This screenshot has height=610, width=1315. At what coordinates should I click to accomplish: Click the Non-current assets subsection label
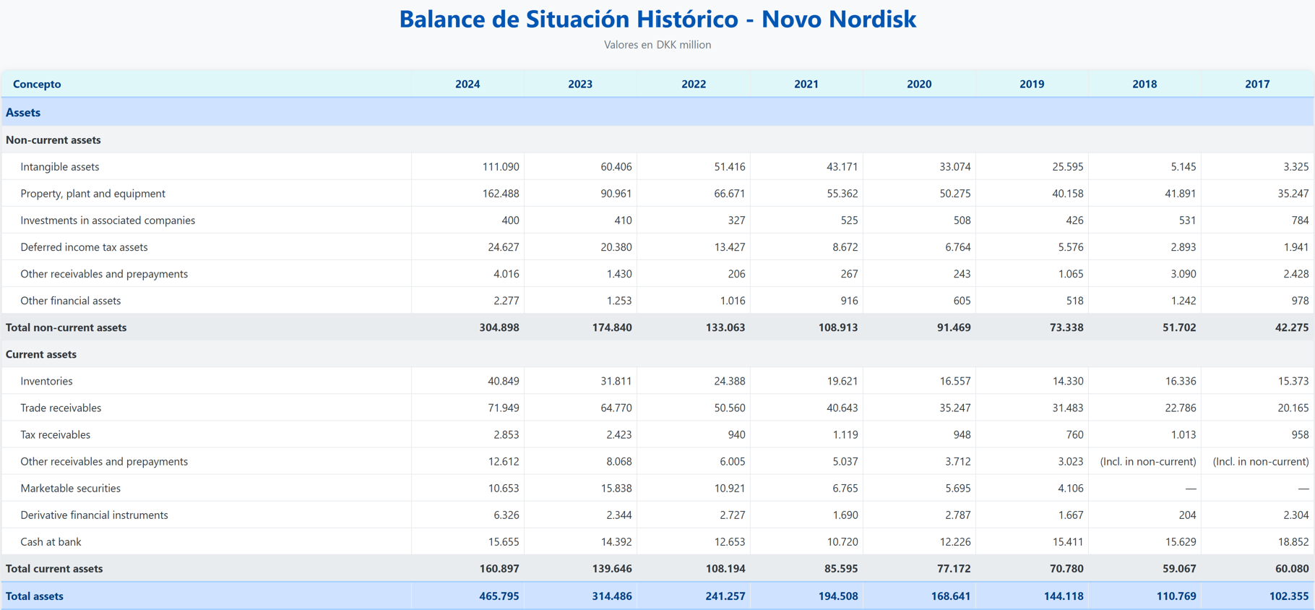pos(53,139)
